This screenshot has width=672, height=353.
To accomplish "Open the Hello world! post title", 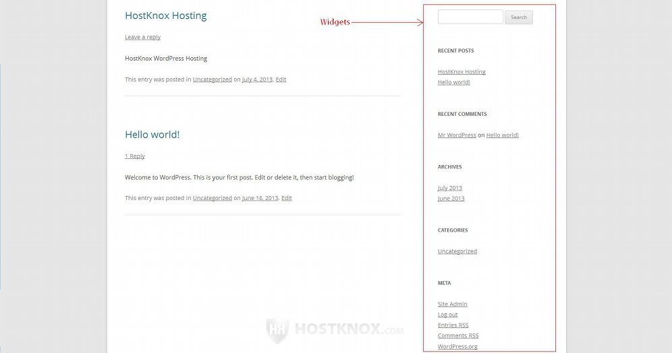I will [x=152, y=135].
